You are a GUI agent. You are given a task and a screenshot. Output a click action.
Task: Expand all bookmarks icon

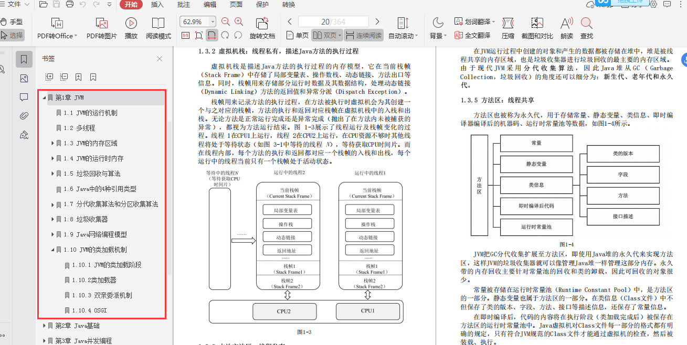[49, 77]
